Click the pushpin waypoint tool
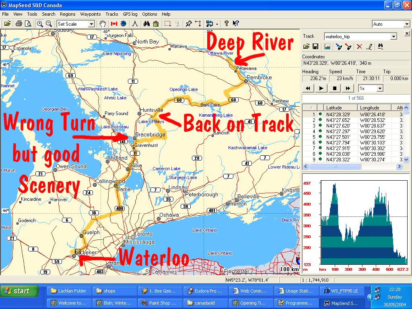 [188, 24]
